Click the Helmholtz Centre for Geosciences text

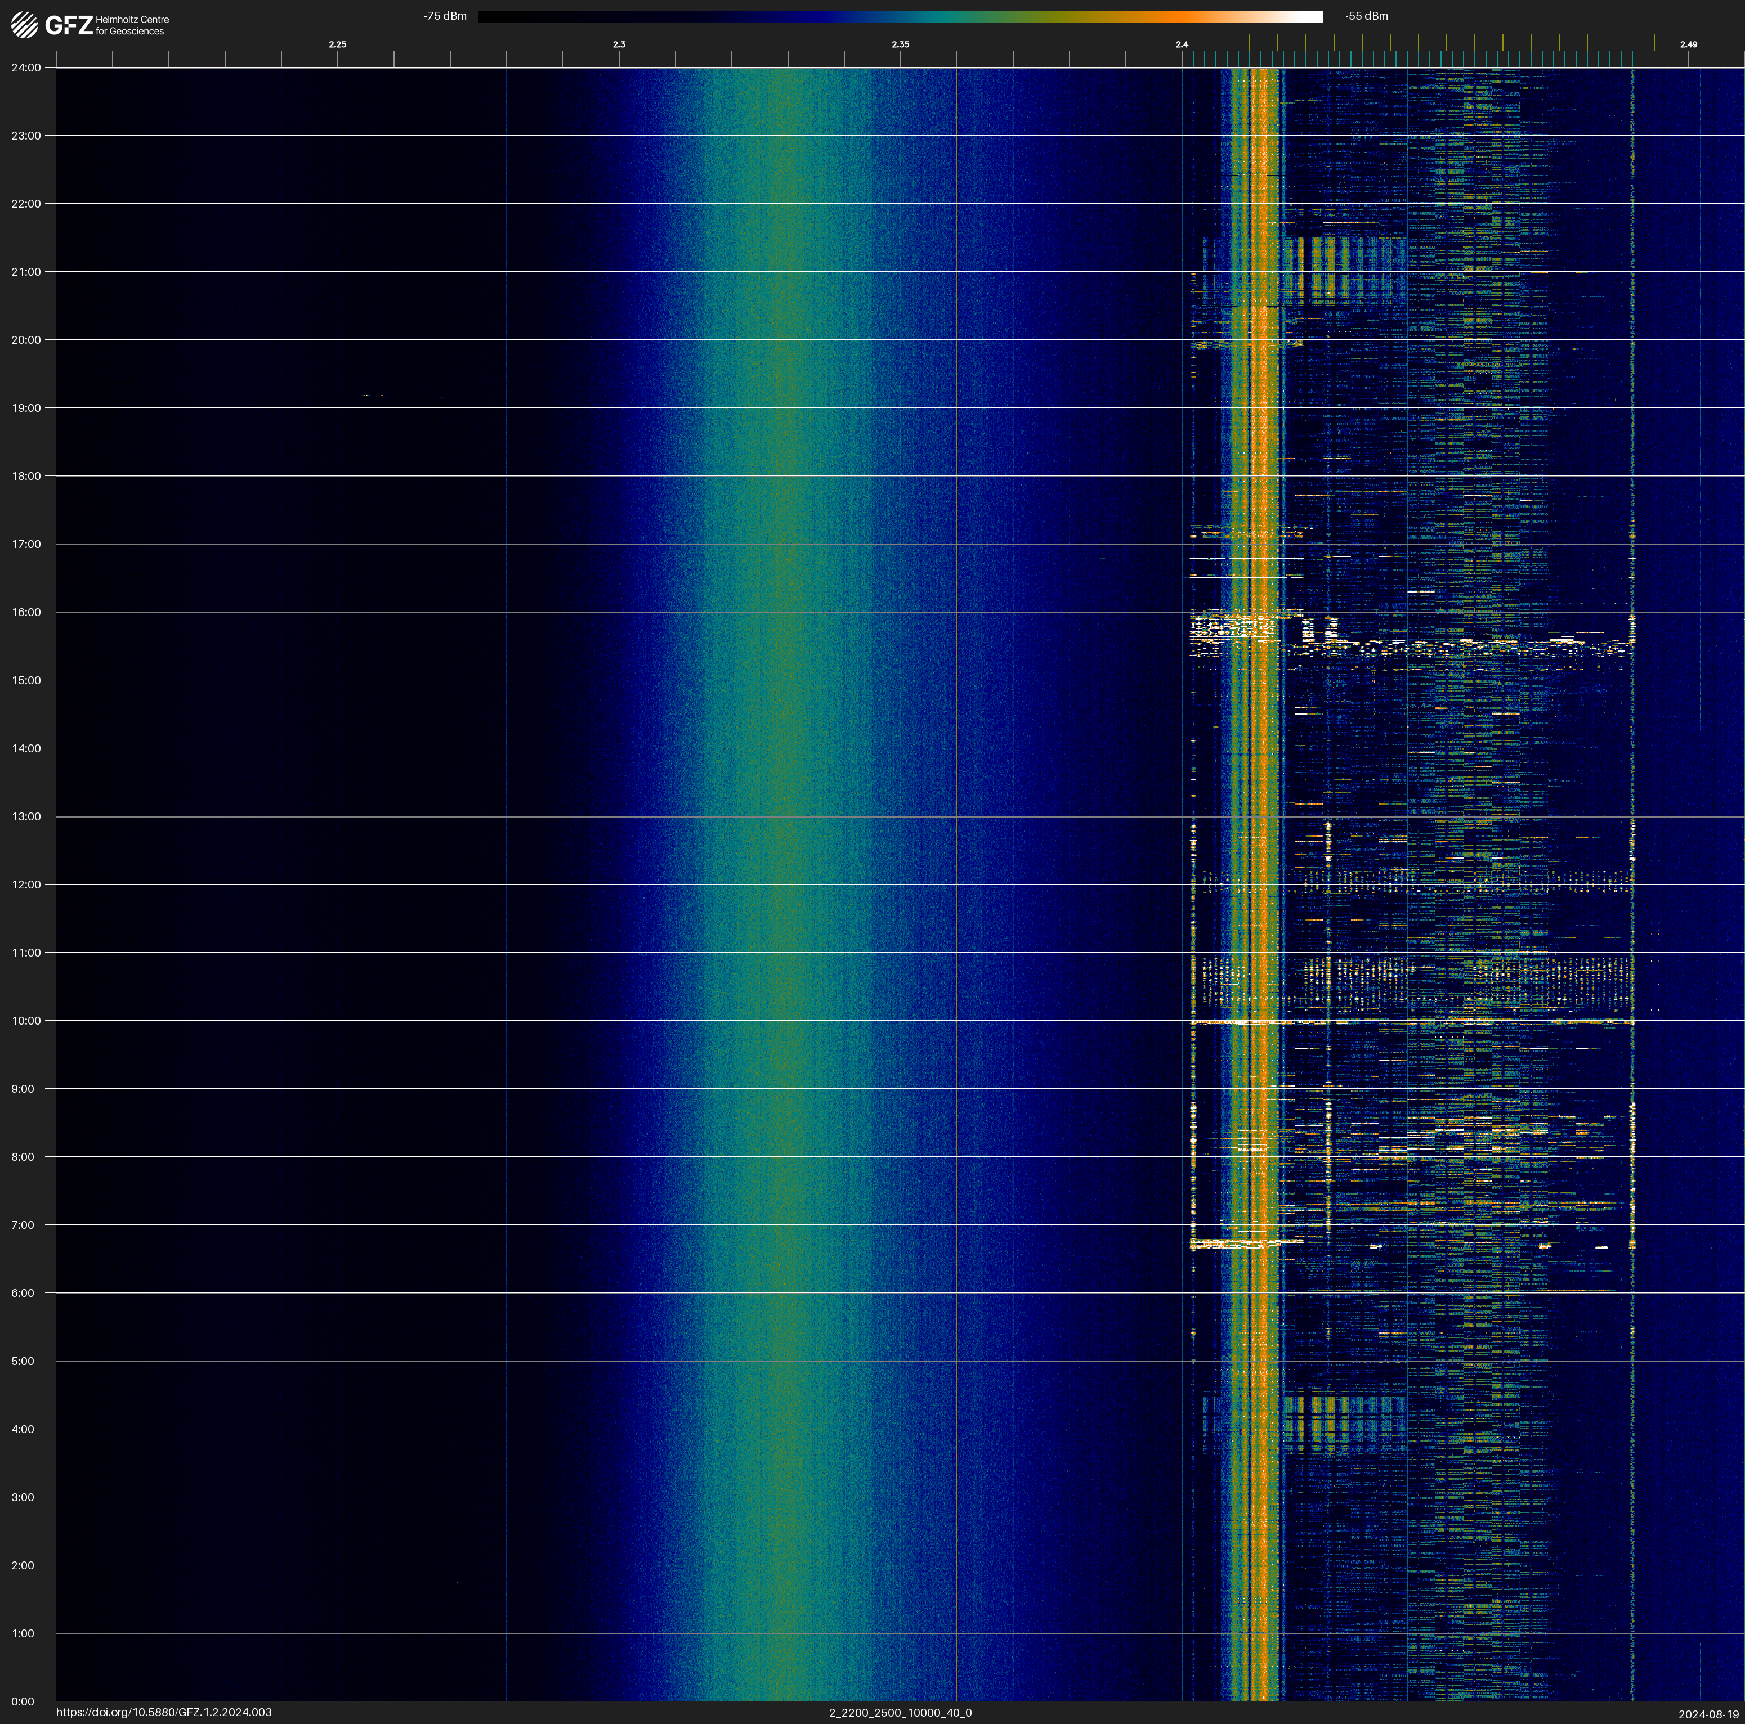[132, 25]
